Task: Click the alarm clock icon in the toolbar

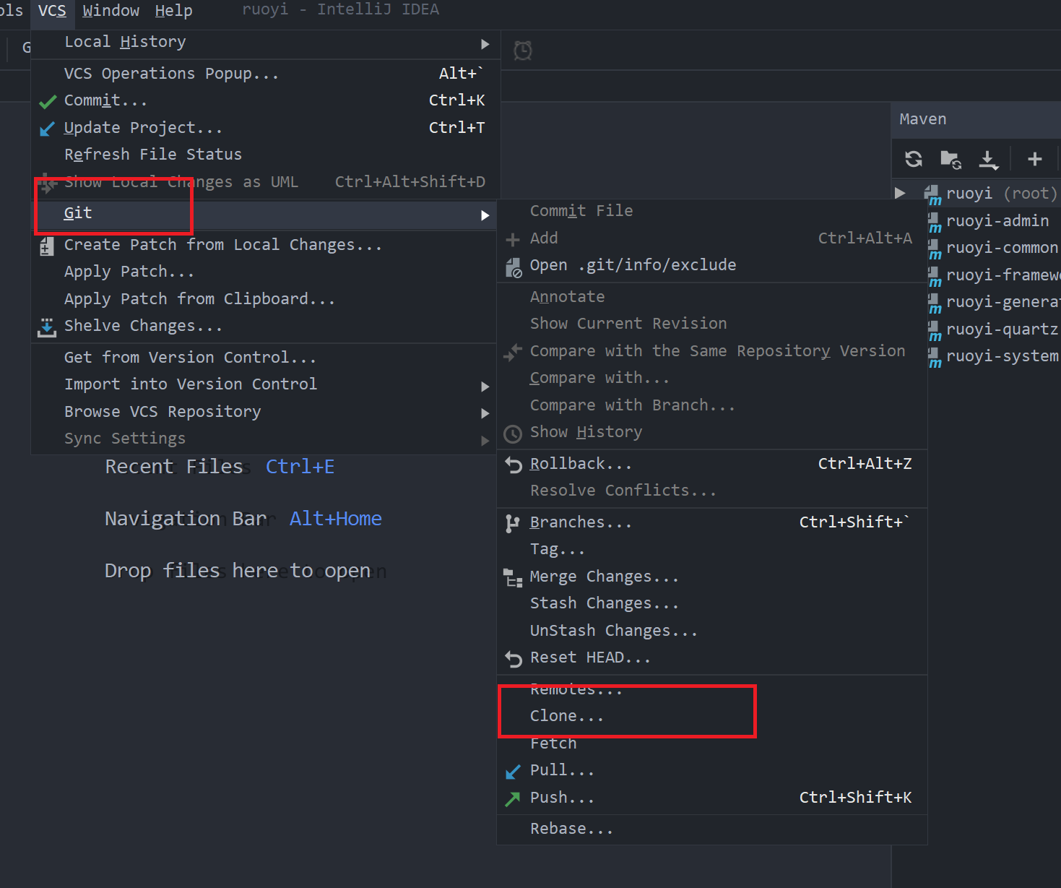Action: coord(523,51)
